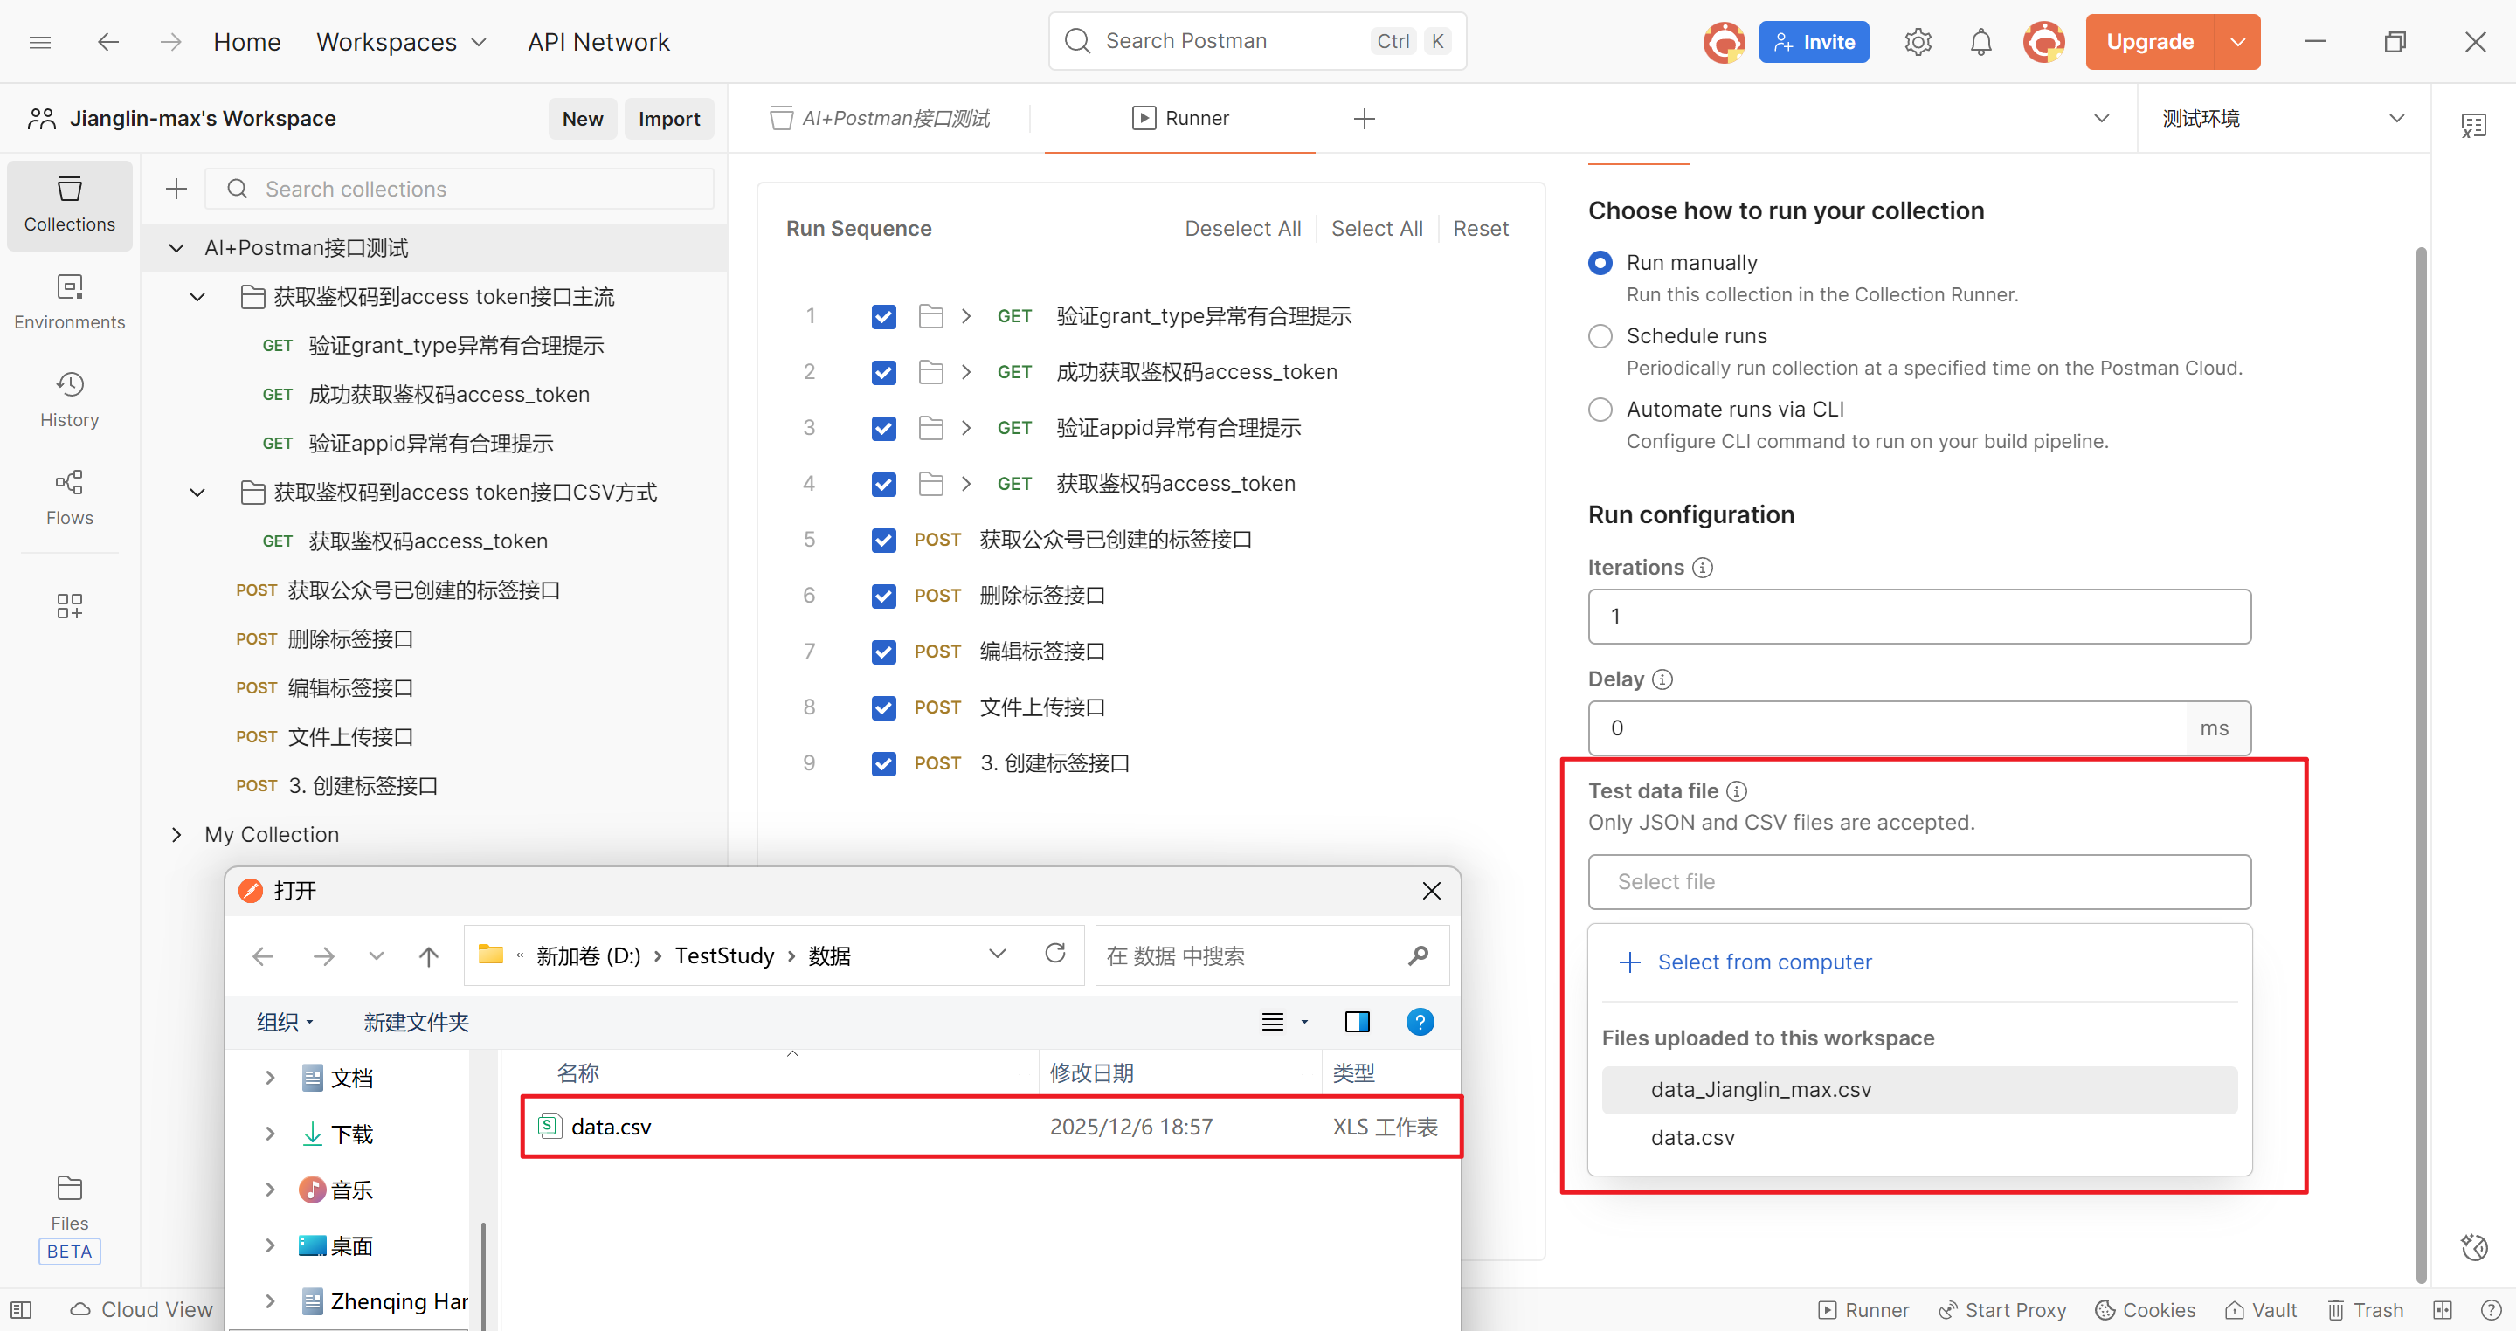Click the Select file input
Screen dimensions: 2516x1331
1919,882
